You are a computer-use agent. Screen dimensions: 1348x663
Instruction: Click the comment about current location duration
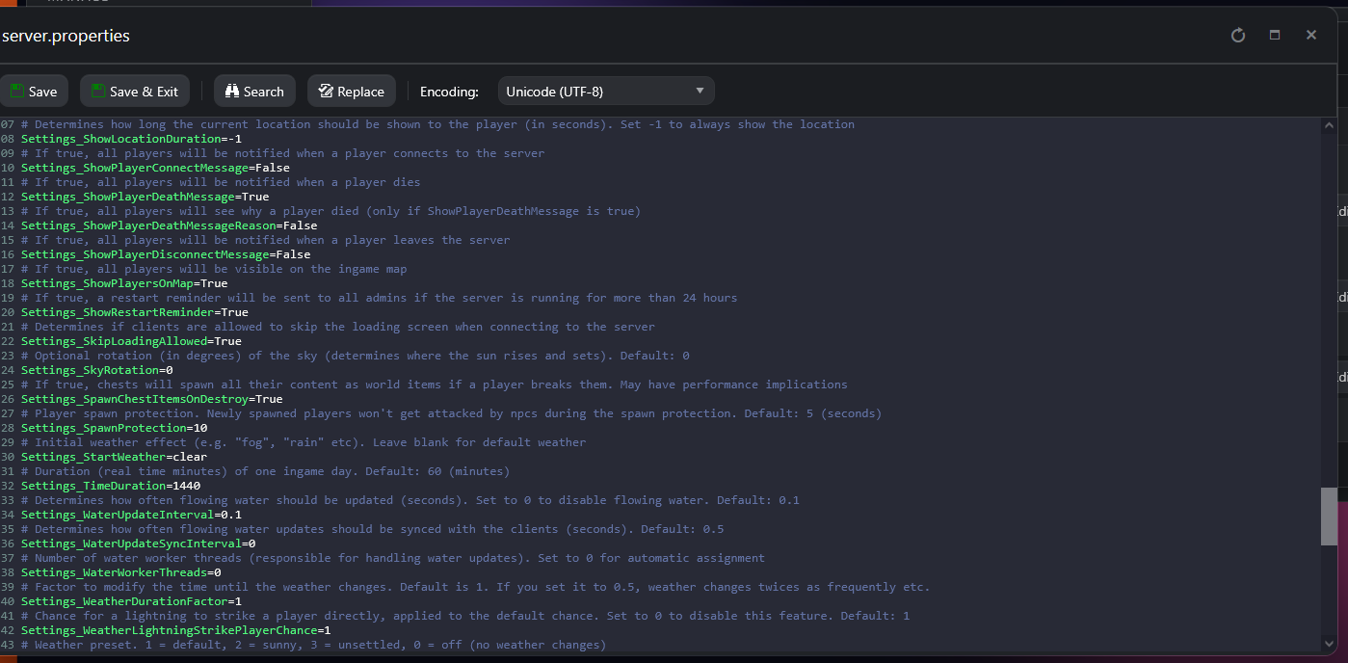click(x=437, y=124)
